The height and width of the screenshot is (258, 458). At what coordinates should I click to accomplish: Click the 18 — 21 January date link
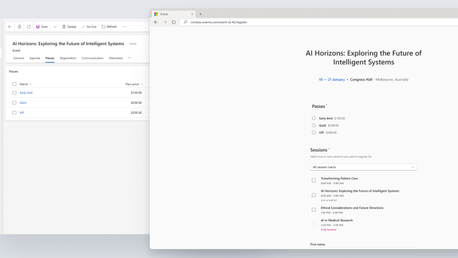tap(332, 79)
